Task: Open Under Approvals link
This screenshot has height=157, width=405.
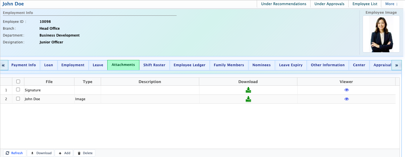Action: (x=329, y=4)
